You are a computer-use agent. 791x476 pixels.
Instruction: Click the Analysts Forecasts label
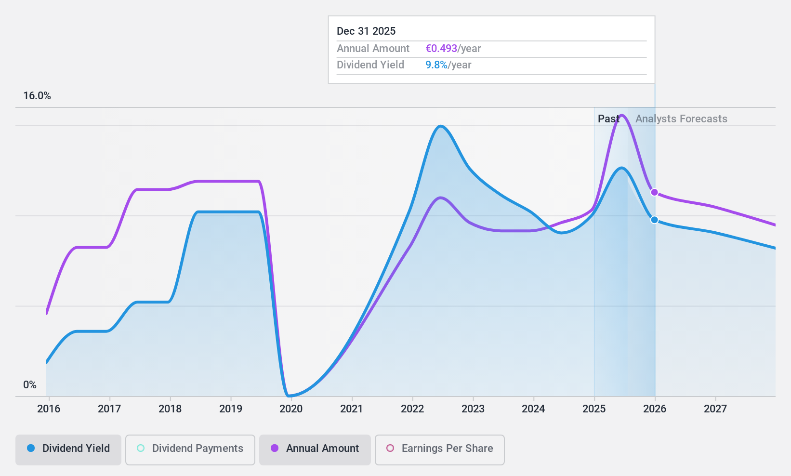pos(681,119)
